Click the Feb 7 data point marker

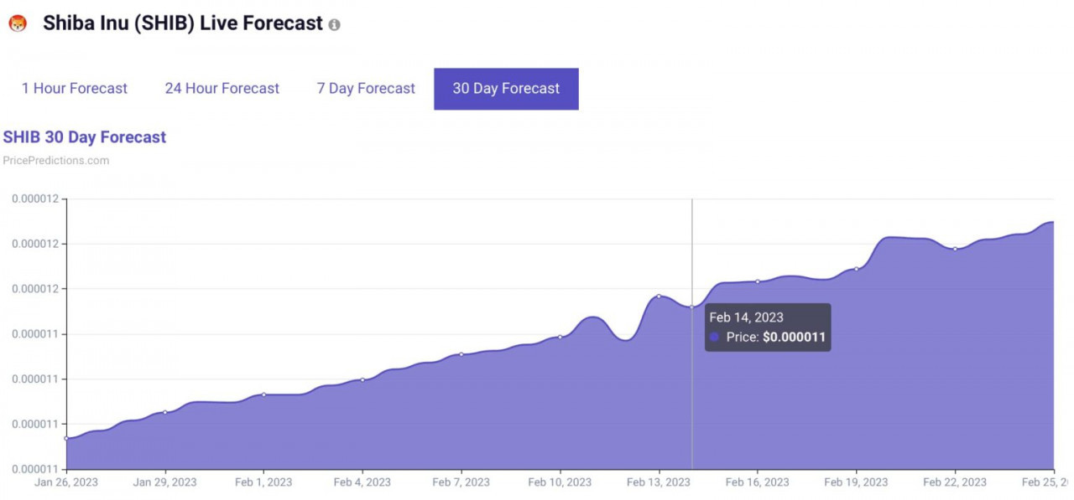pyautogui.click(x=461, y=354)
